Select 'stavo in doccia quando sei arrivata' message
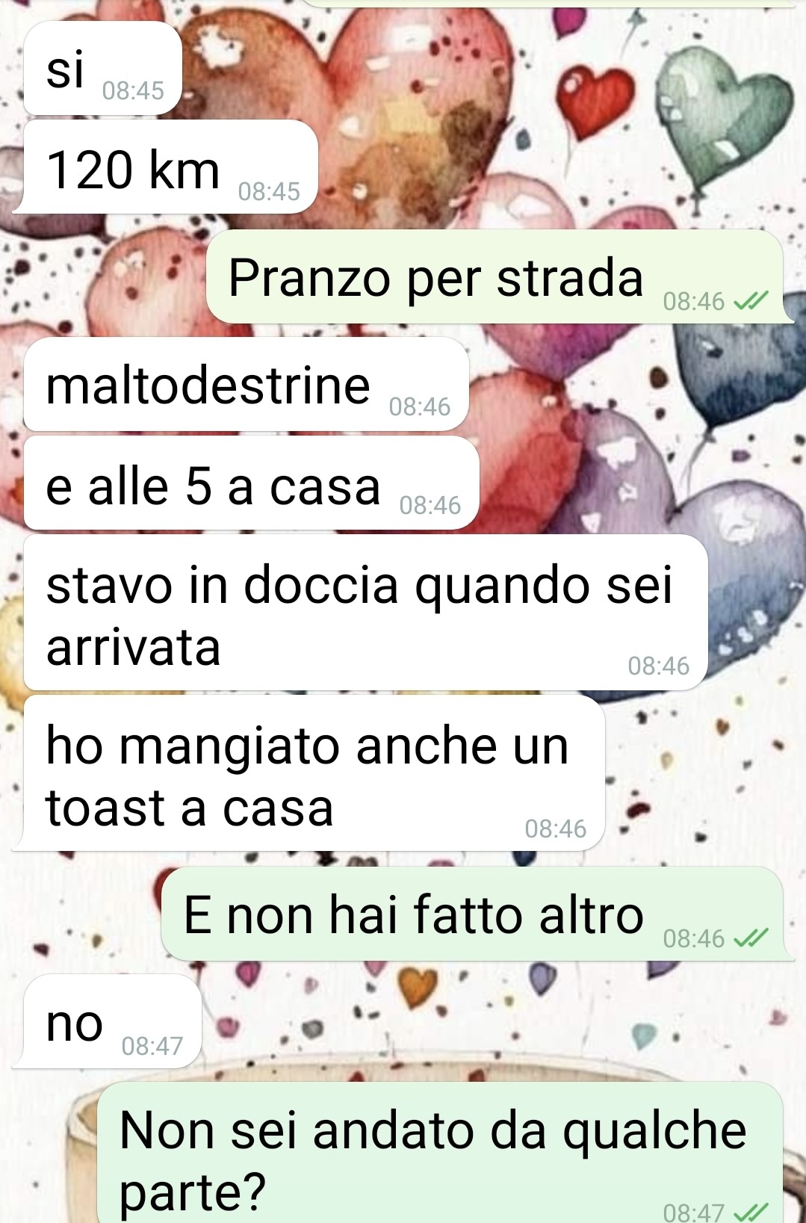 coord(365,613)
